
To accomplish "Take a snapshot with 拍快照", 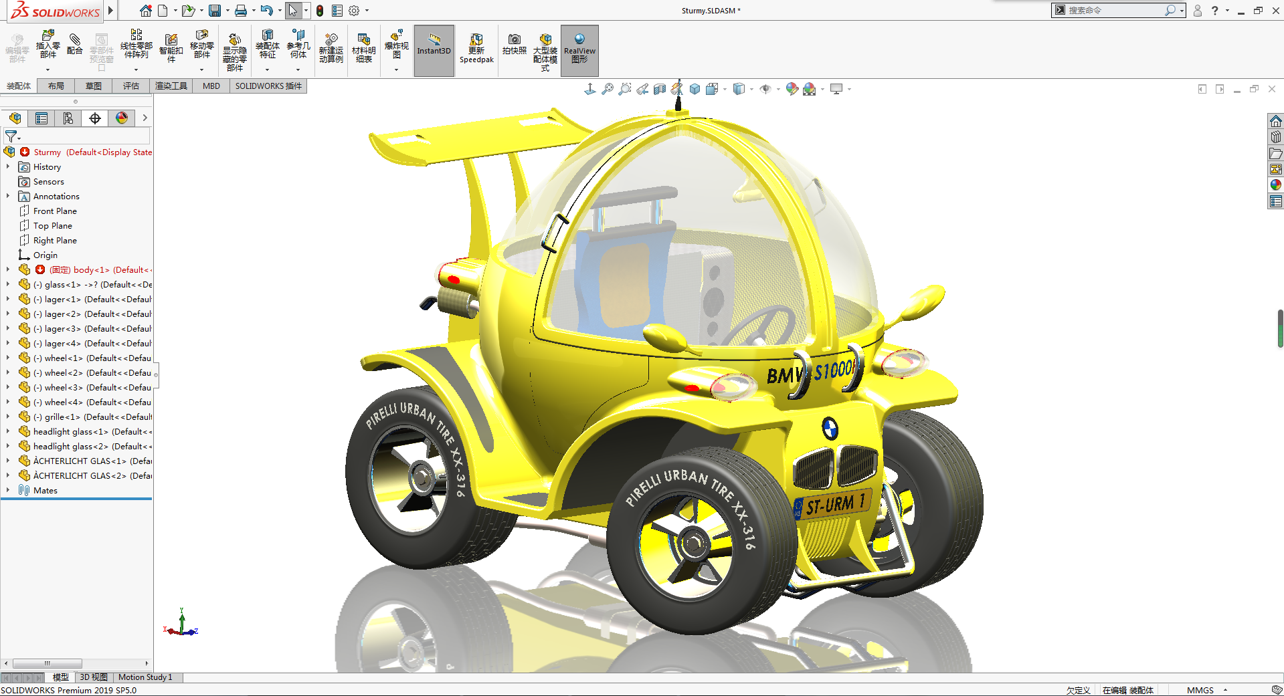I will (515, 45).
